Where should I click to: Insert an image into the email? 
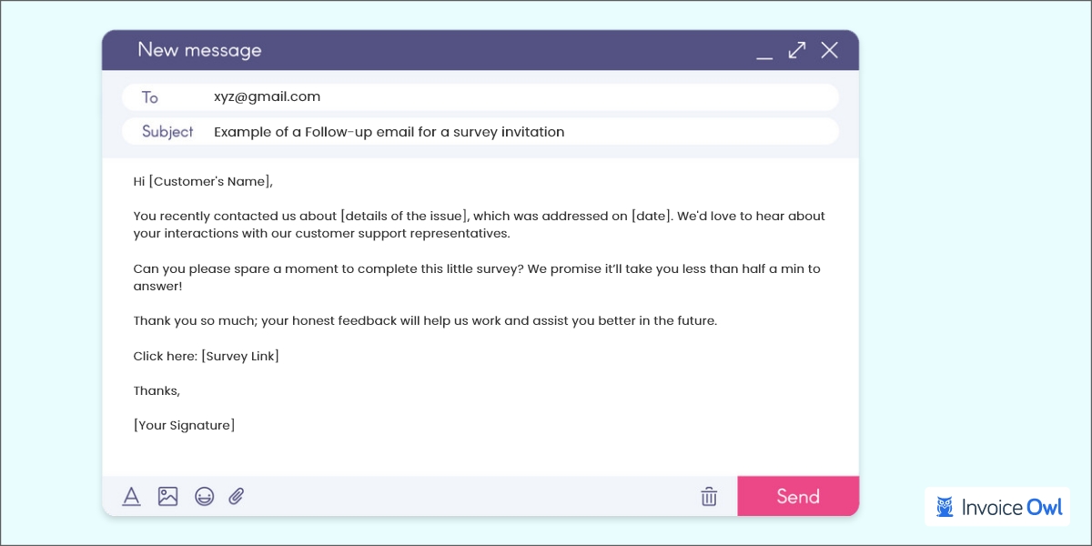[x=167, y=496]
